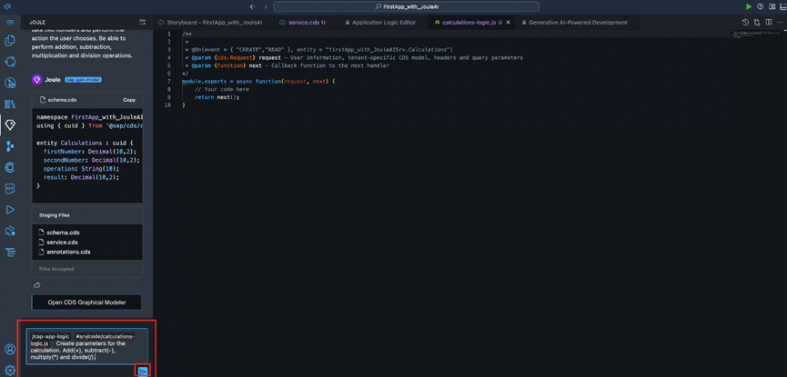Open the Explorer files icon in sidebar

pos(10,41)
